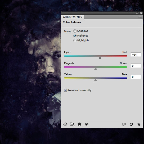The width and height of the screenshot is (144, 144).
Task: Select the Adjustments tab
Action: click(x=73, y=17)
